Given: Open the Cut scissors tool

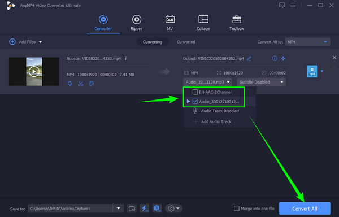Looking at the screenshot, I should click(x=81, y=84).
